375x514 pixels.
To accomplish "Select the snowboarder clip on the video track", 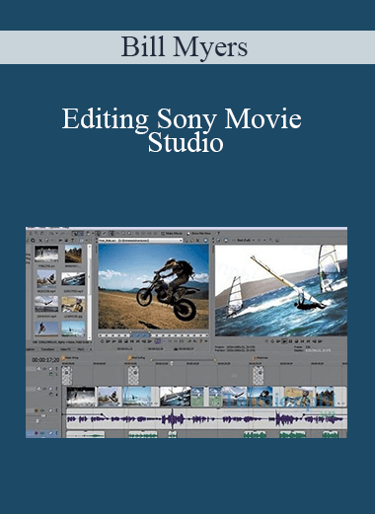I will [110, 397].
